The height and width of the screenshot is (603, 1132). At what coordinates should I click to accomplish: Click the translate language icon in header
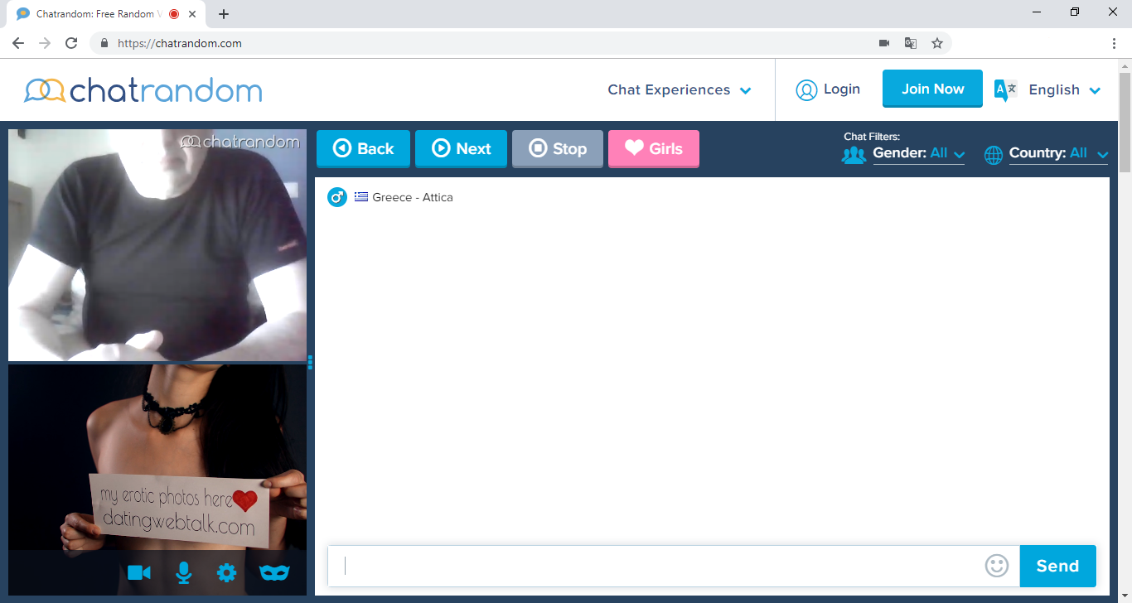pos(1005,90)
